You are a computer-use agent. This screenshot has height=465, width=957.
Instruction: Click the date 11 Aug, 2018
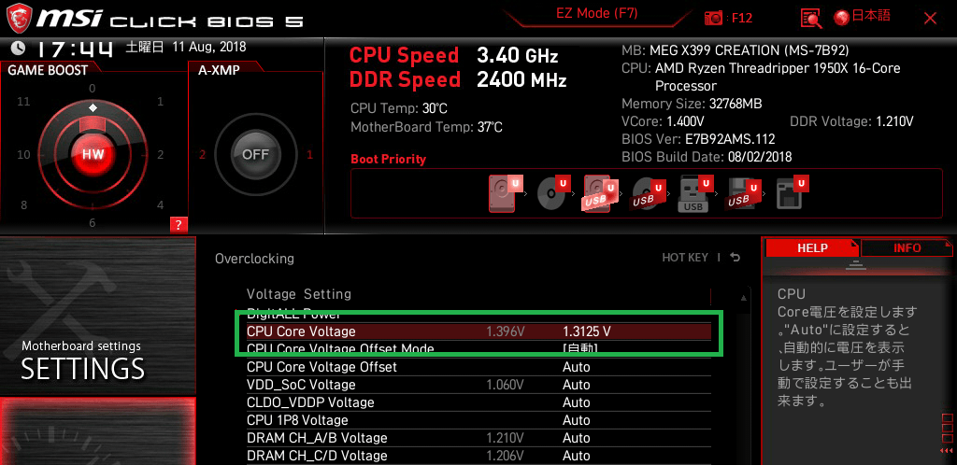point(209,47)
